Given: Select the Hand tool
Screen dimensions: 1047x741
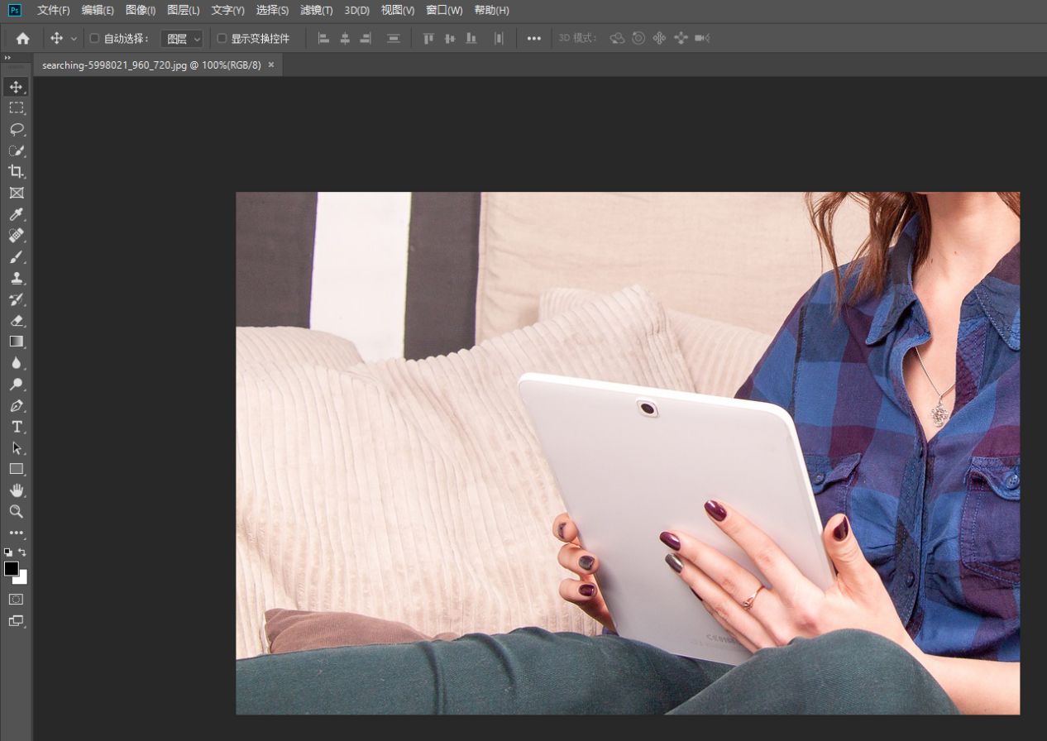Looking at the screenshot, I should [16, 490].
